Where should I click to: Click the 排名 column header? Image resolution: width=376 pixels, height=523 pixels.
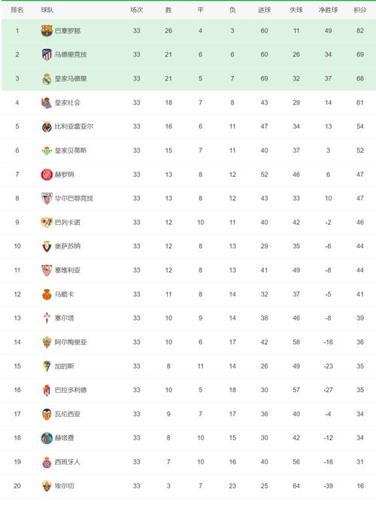17,10
